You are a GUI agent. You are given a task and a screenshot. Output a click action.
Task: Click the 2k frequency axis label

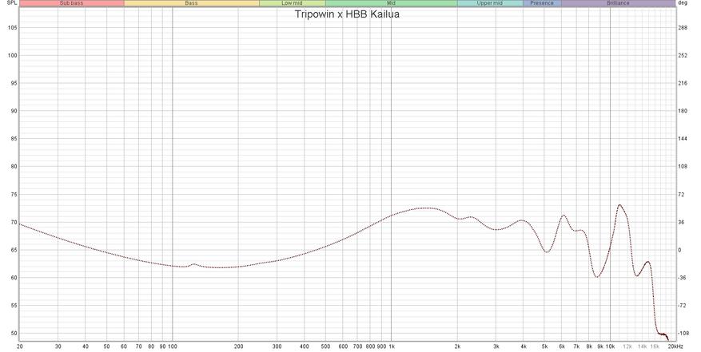point(457,346)
